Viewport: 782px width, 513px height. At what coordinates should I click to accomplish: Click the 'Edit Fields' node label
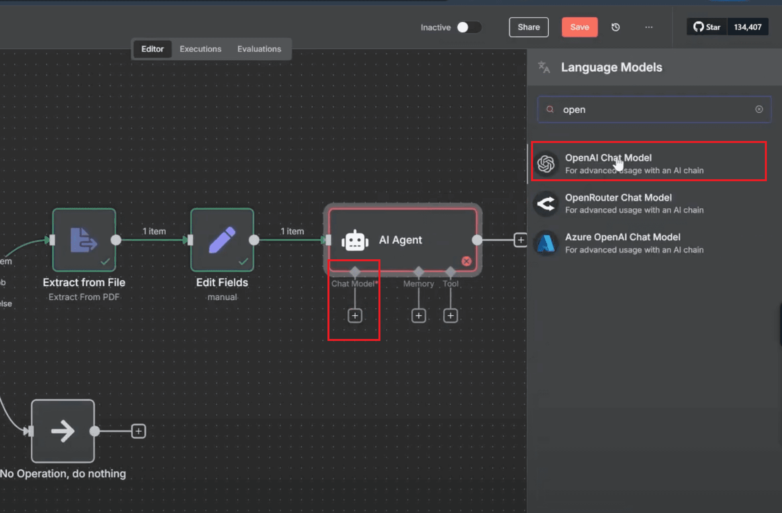(x=222, y=282)
